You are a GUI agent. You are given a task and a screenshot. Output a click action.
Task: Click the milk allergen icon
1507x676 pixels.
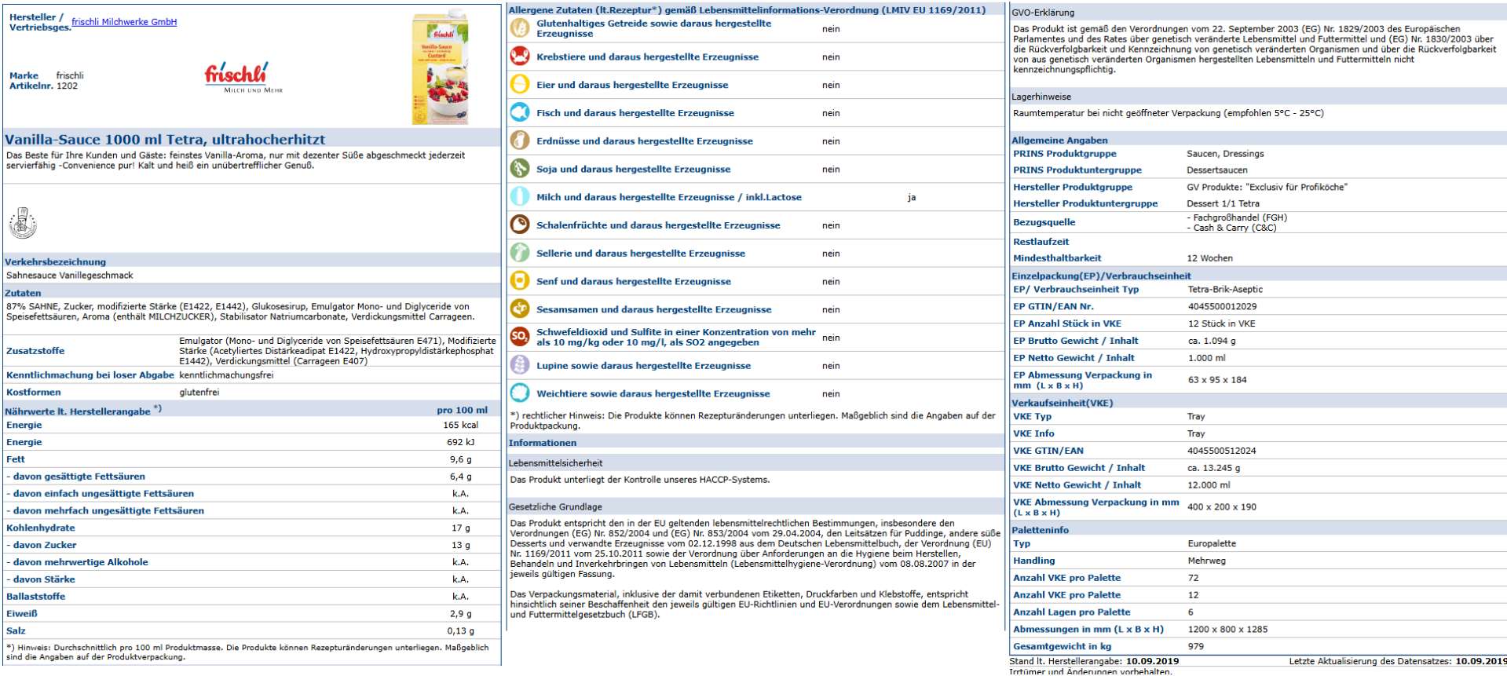tap(520, 197)
